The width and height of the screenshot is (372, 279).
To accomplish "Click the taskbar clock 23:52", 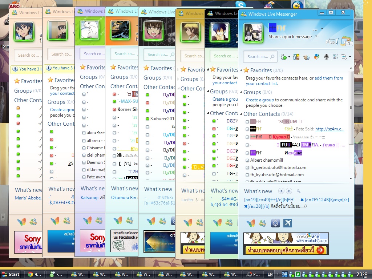I will tap(362, 275).
